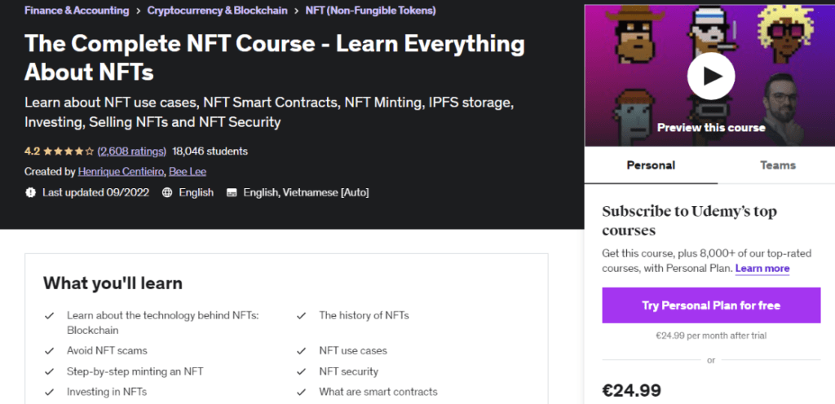The image size is (835, 404).
Task: Open instructor Bee Lee's profile
Action: pos(188,172)
